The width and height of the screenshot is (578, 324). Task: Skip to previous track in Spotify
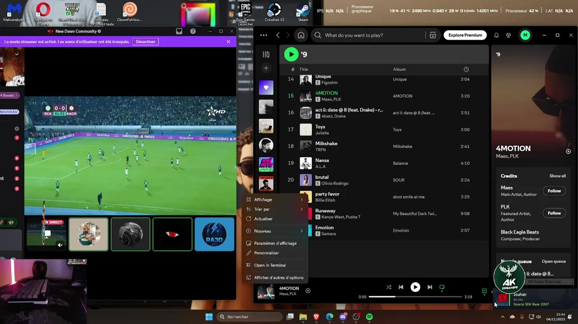click(401, 287)
